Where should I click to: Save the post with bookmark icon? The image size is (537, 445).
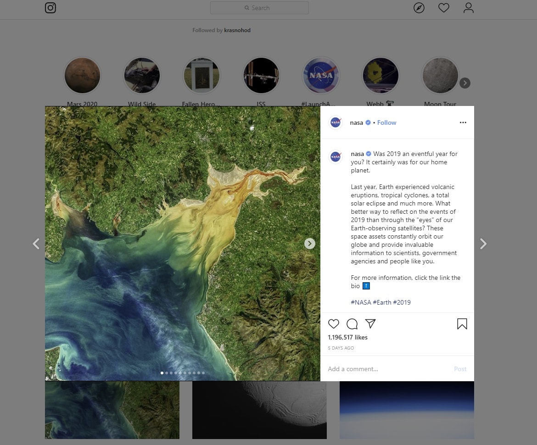click(x=462, y=324)
